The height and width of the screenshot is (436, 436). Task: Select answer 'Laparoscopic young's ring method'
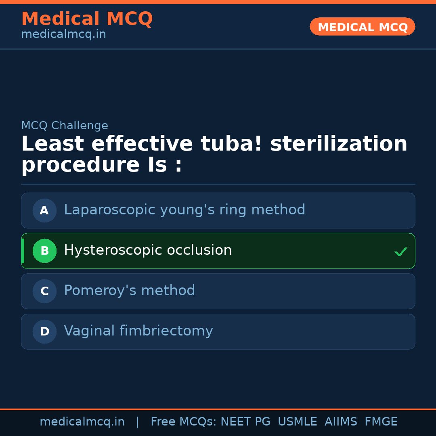(184, 210)
